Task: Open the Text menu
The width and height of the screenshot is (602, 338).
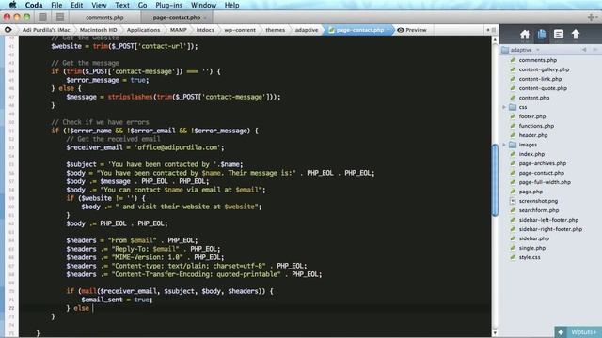Action: (122, 5)
